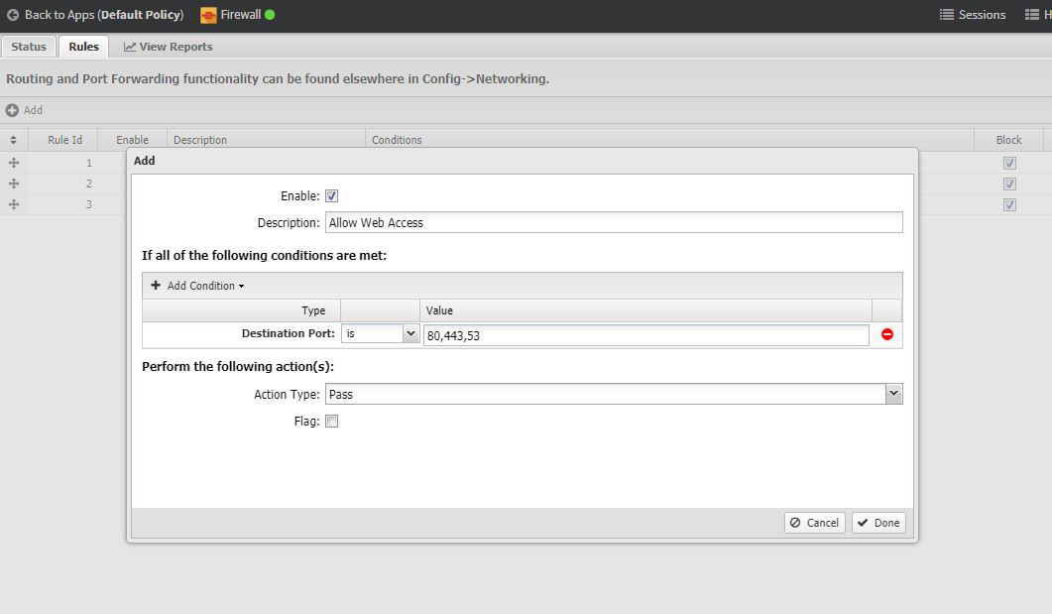Cancel the Add rule dialog
The height and width of the screenshot is (614, 1052).
[x=814, y=523]
